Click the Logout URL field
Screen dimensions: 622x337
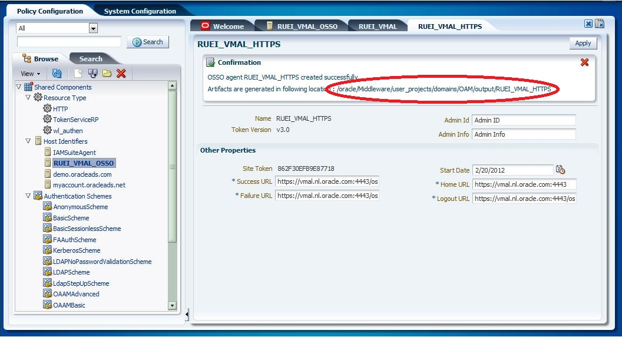524,199
